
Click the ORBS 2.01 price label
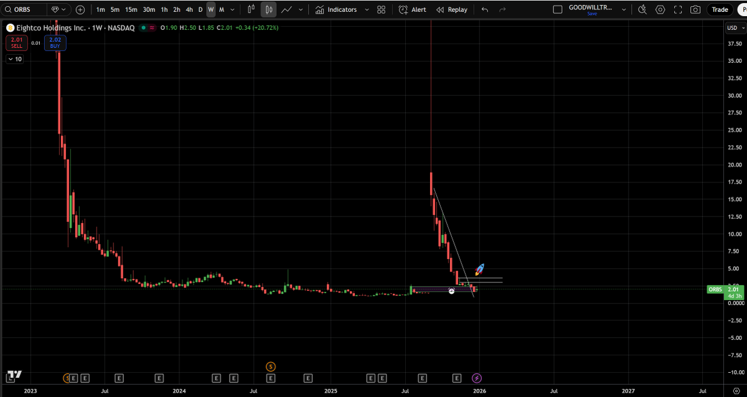click(726, 292)
